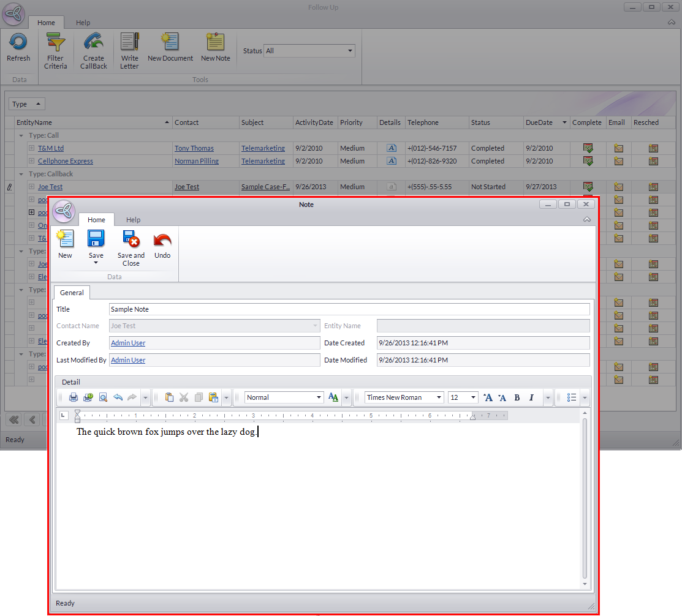Click the Grow Font icon
682x616 pixels.
click(488, 397)
